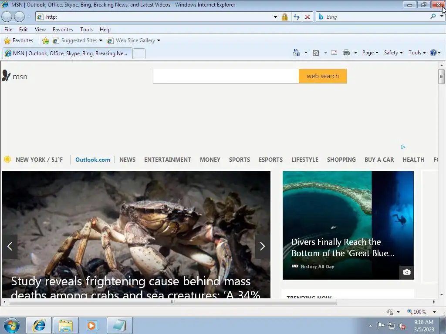Screen dimensions: 446x334
Task: Open the SPORTS section link
Action: pos(240,160)
